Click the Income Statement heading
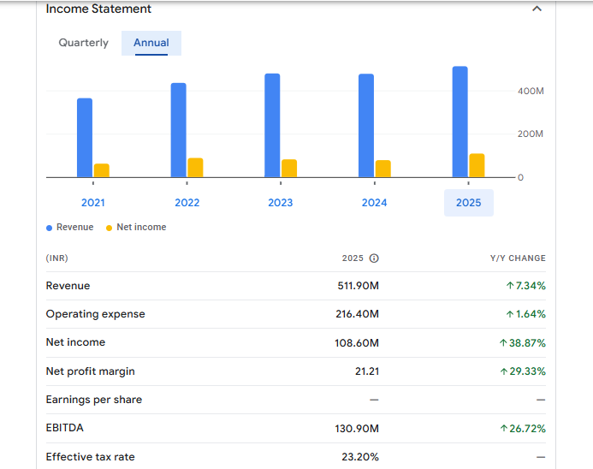This screenshot has width=593, height=469. [x=98, y=9]
